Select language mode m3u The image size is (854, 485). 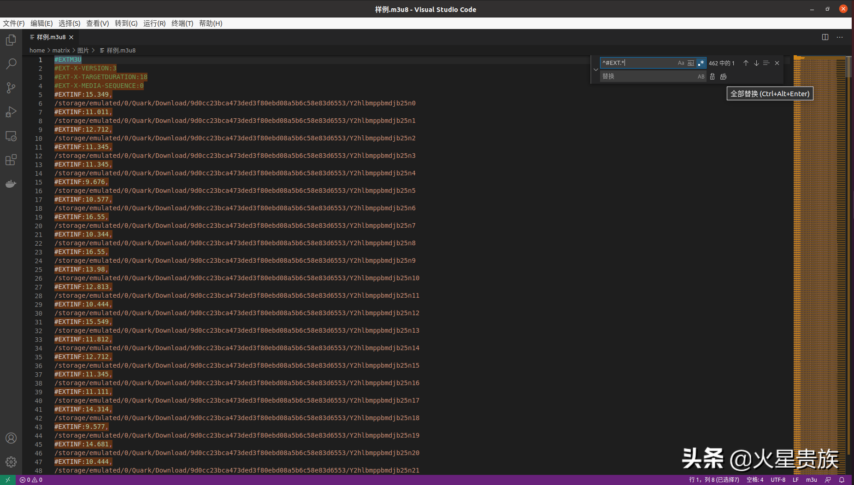point(812,479)
